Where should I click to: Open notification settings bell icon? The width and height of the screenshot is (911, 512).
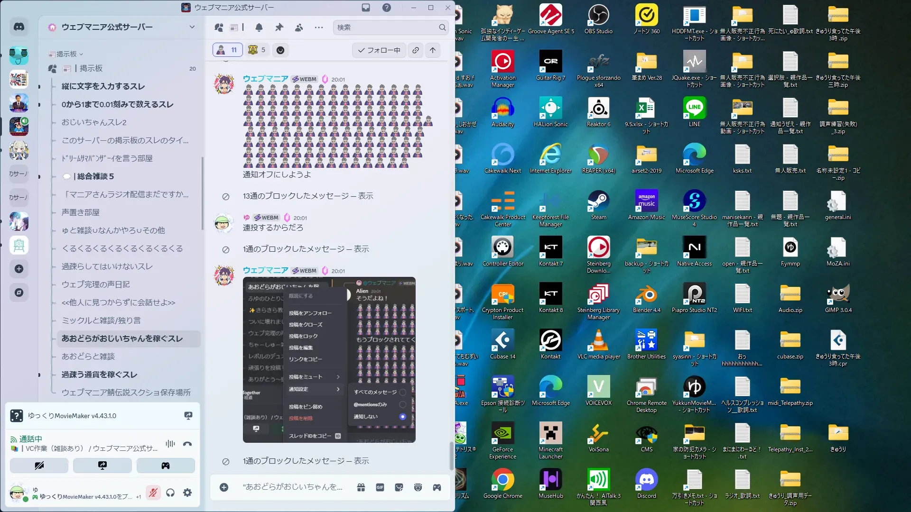pyautogui.click(x=259, y=27)
